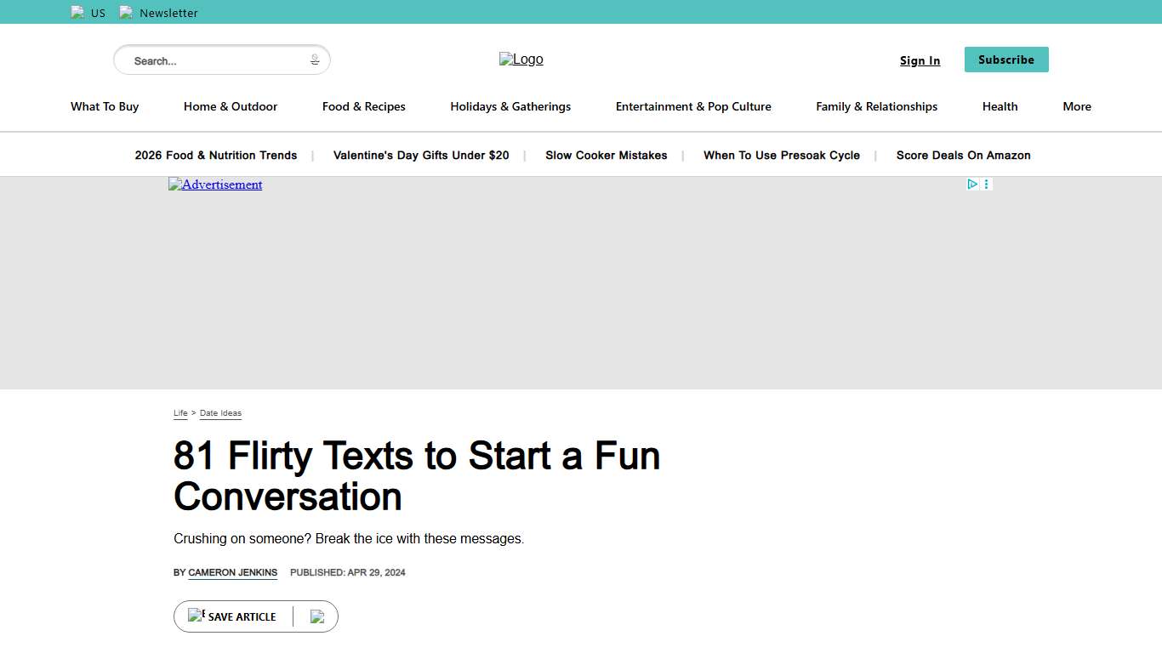Screen dimensions: 1162x653
Task: Click the share icon in the article pill
Action: coord(318,616)
